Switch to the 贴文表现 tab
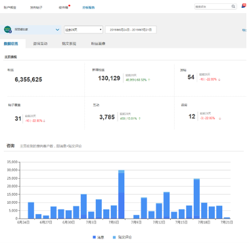249x243 pixels. 69,44
